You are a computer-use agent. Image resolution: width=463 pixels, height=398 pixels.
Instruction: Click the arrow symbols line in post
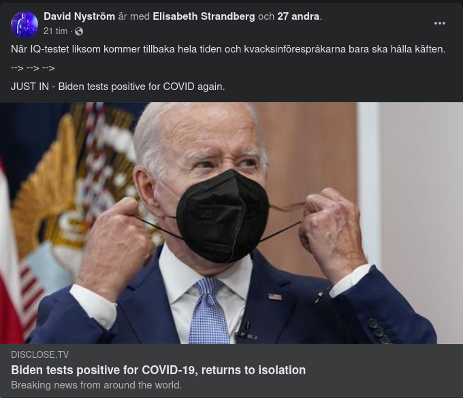point(33,68)
